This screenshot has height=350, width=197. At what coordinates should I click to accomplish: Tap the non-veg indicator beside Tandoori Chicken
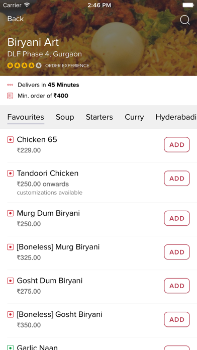coord(10,173)
